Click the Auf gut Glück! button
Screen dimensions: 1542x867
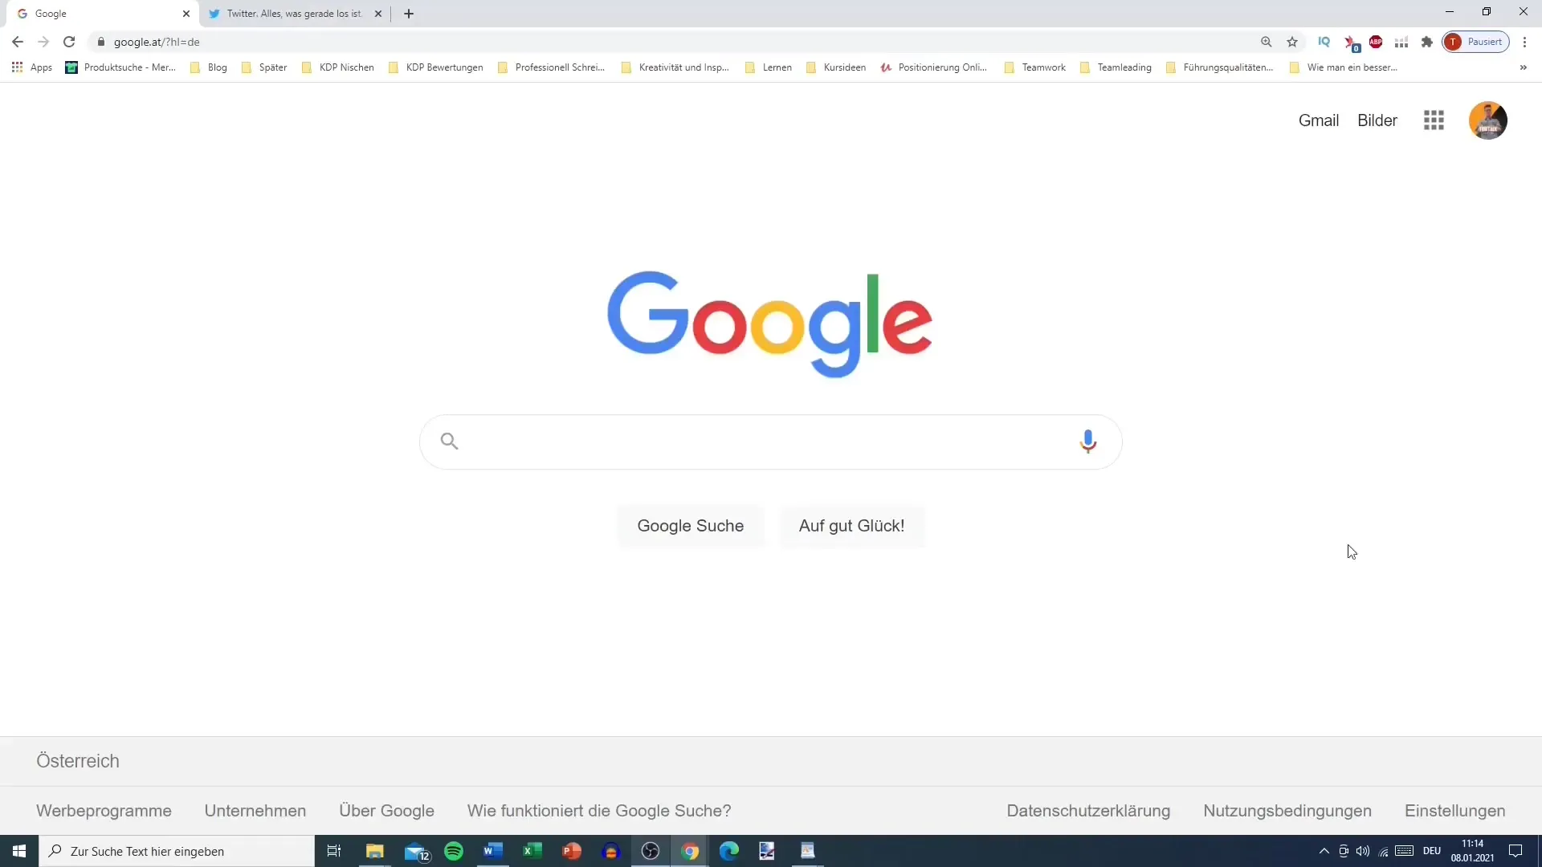click(851, 526)
